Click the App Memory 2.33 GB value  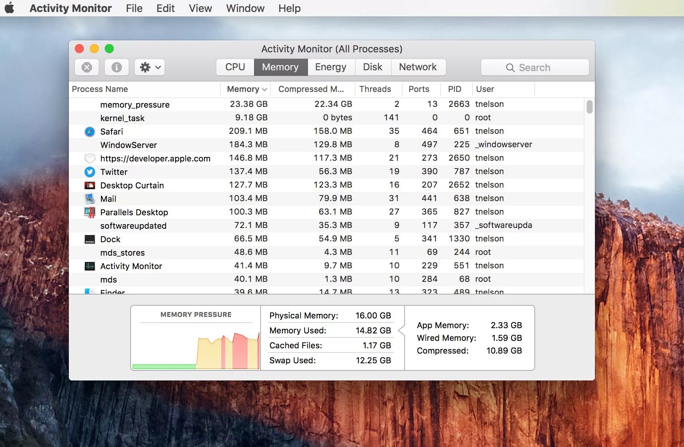click(x=506, y=326)
